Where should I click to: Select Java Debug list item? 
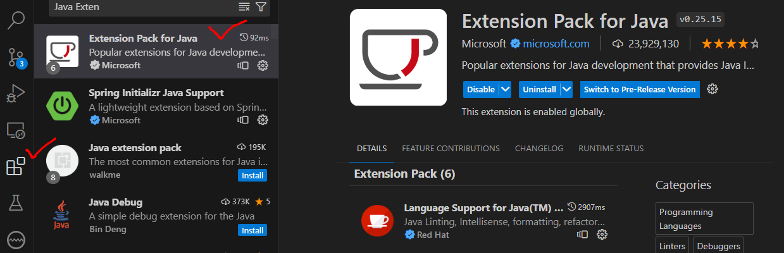point(156,216)
